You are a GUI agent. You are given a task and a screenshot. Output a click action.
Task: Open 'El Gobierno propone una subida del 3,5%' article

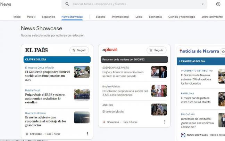tap(125, 93)
